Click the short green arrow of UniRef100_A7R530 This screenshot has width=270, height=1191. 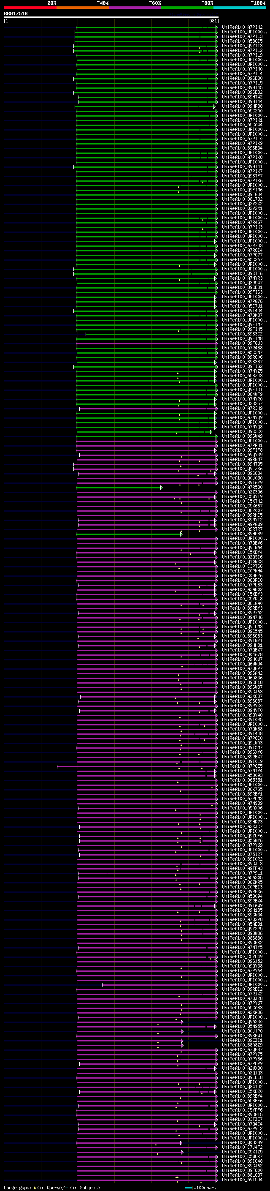(x=119, y=488)
